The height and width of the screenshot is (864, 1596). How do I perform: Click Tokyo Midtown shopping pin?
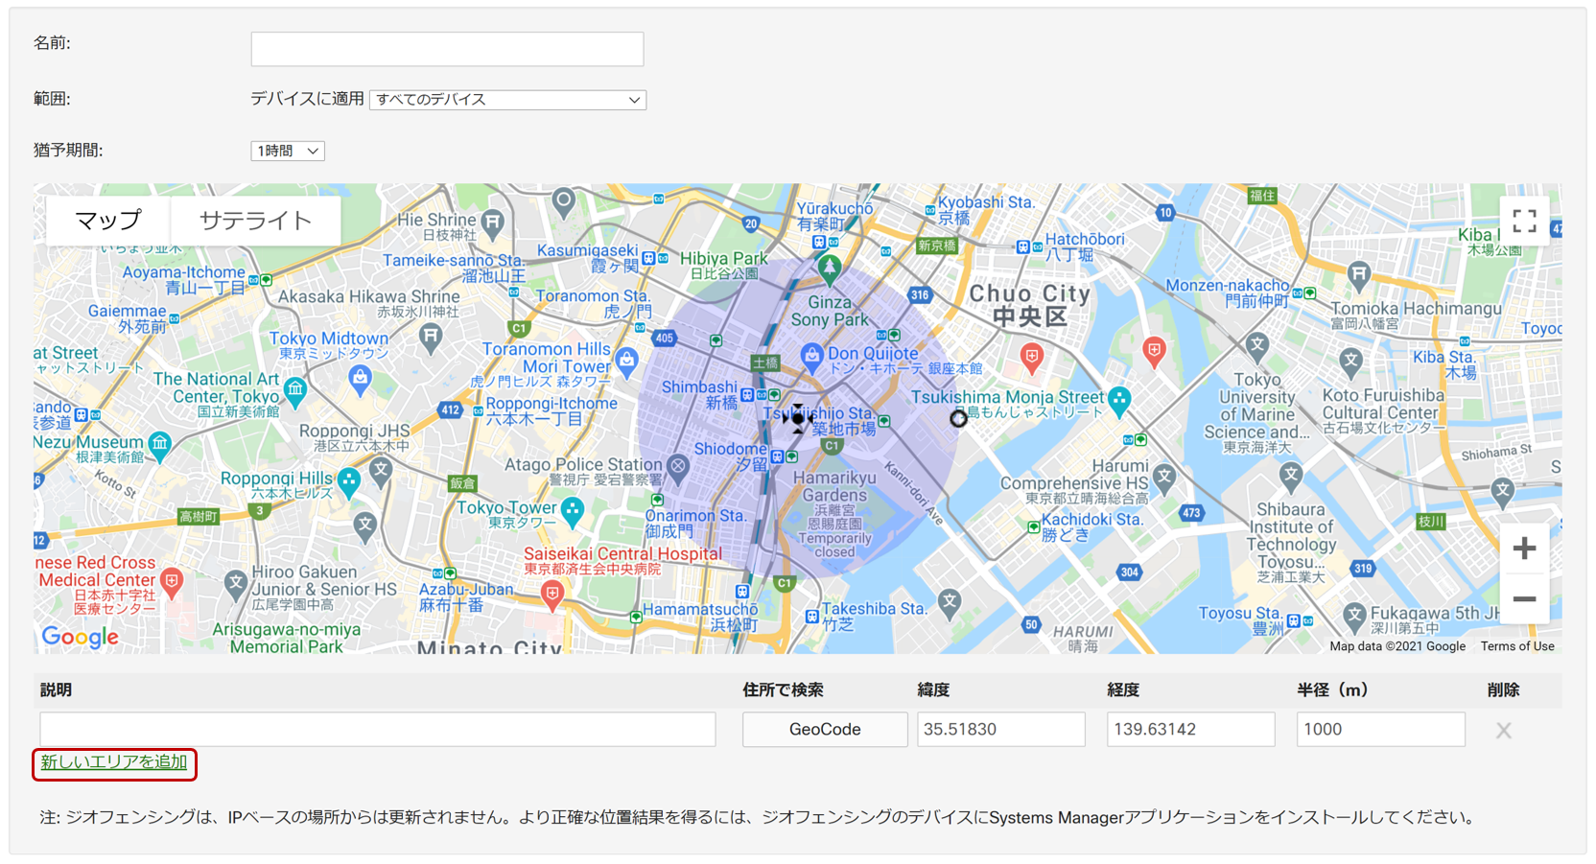coord(360,379)
